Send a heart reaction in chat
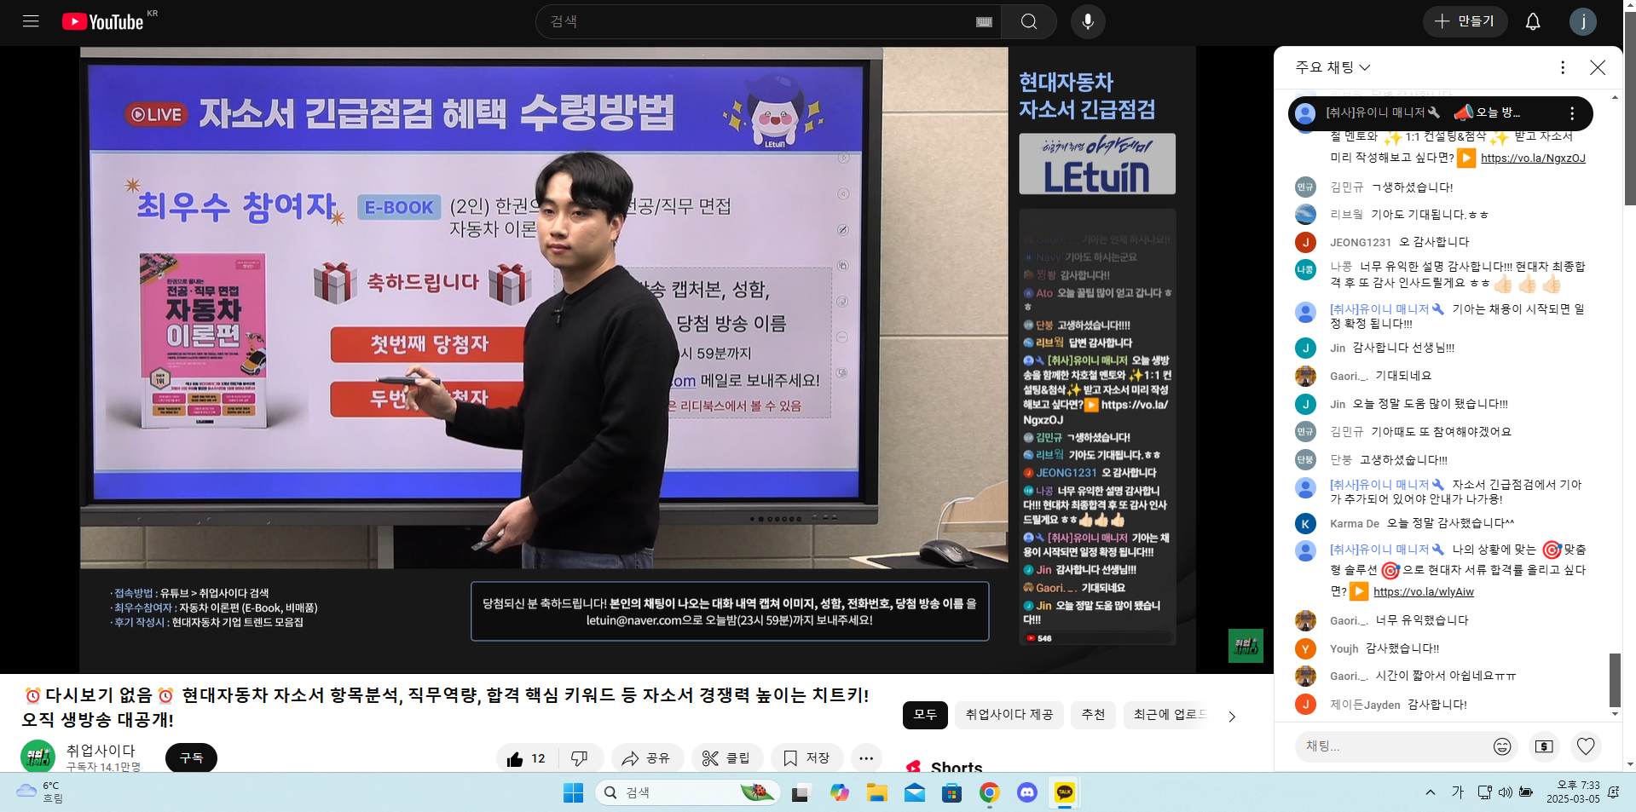This screenshot has width=1636, height=812. tap(1586, 746)
